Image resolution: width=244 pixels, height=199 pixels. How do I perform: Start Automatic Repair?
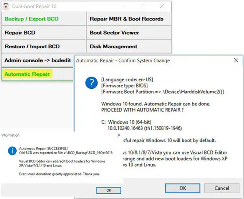click(x=38, y=74)
